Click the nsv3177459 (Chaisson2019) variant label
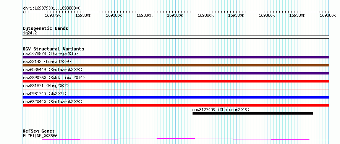The height and width of the screenshot is (144, 340). coord(221,110)
